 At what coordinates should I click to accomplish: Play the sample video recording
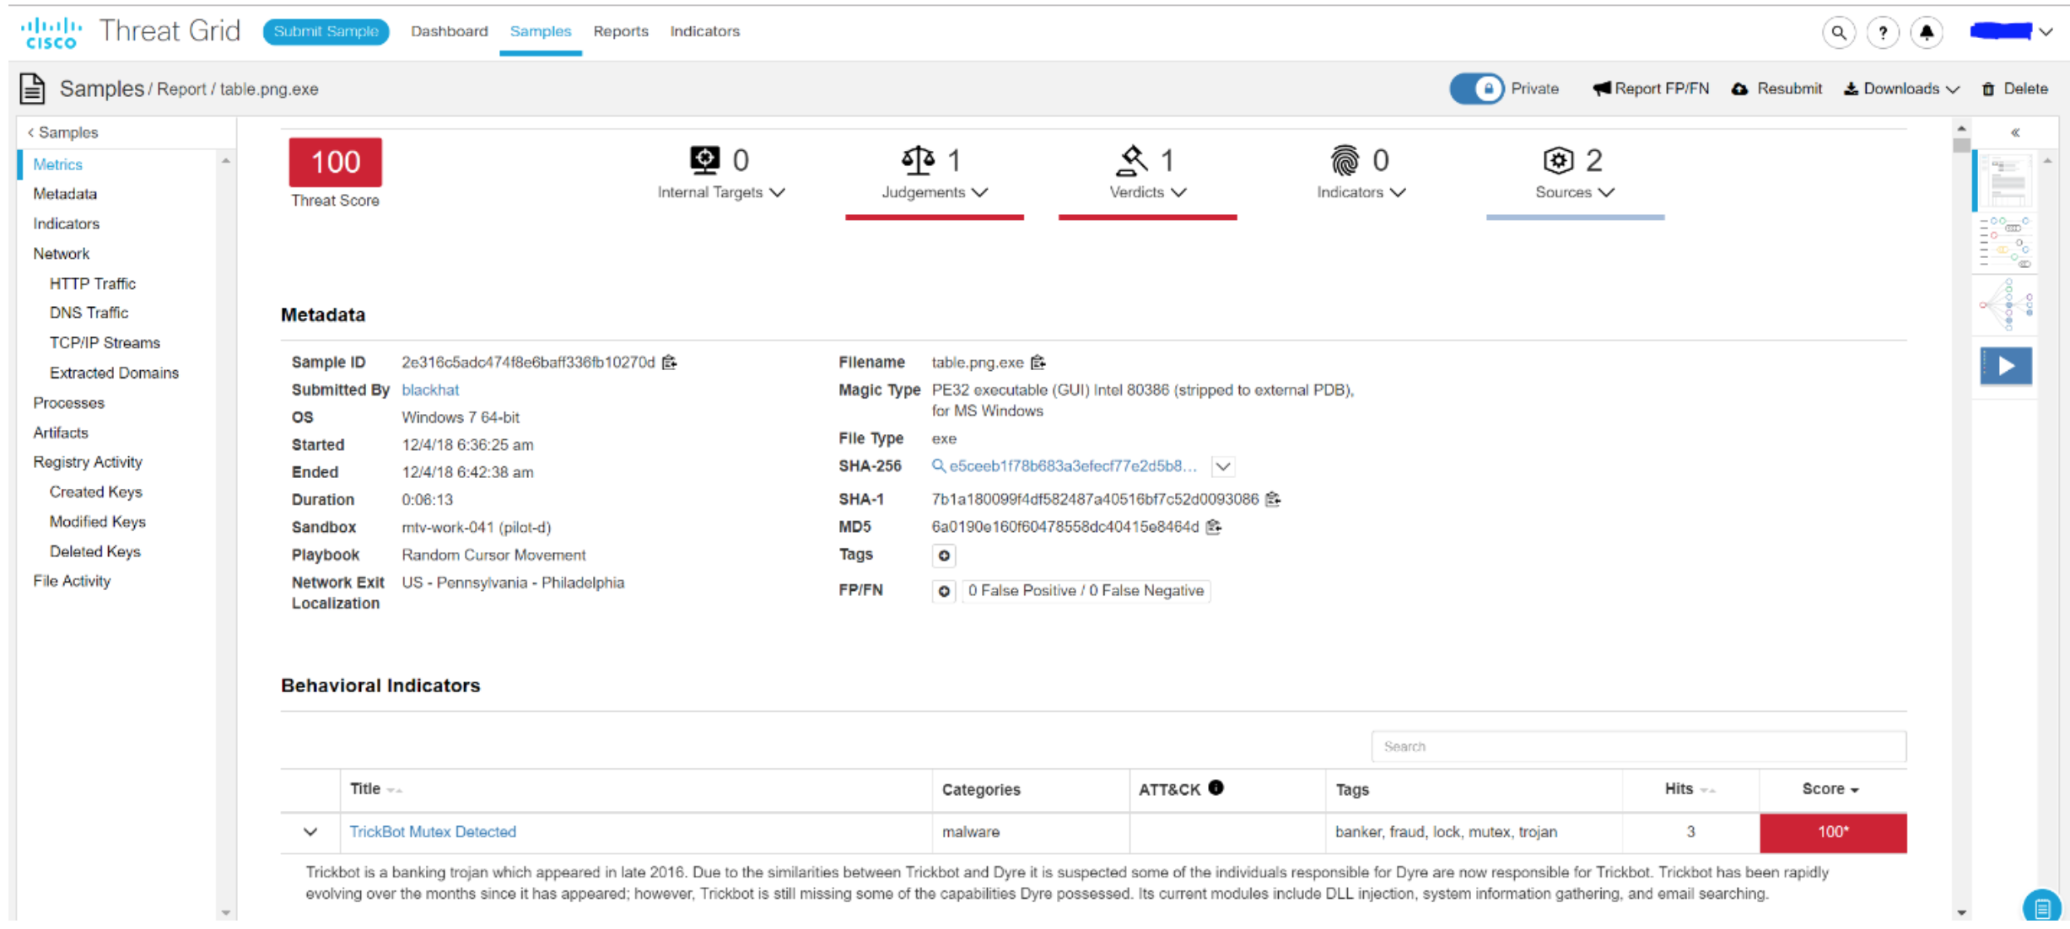(2005, 366)
